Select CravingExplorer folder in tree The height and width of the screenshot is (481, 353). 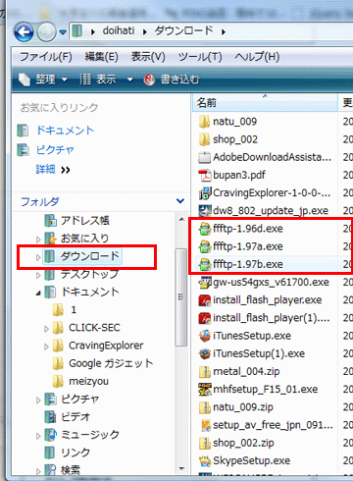[106, 346]
